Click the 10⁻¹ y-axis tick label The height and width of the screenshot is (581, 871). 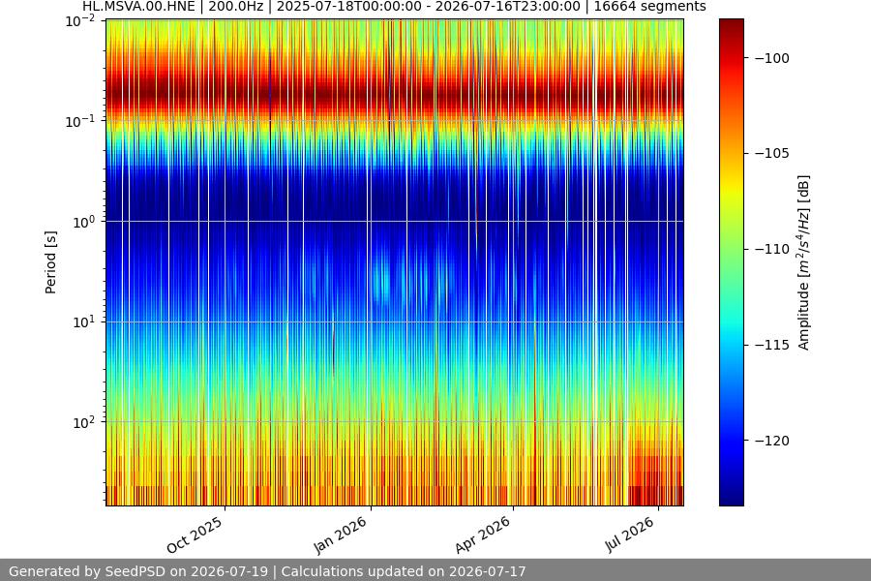coord(80,122)
